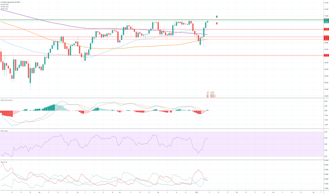Screen dimensions: 329x194
Task: Click the red diamond marker under the green diamond
Action: [216, 24]
